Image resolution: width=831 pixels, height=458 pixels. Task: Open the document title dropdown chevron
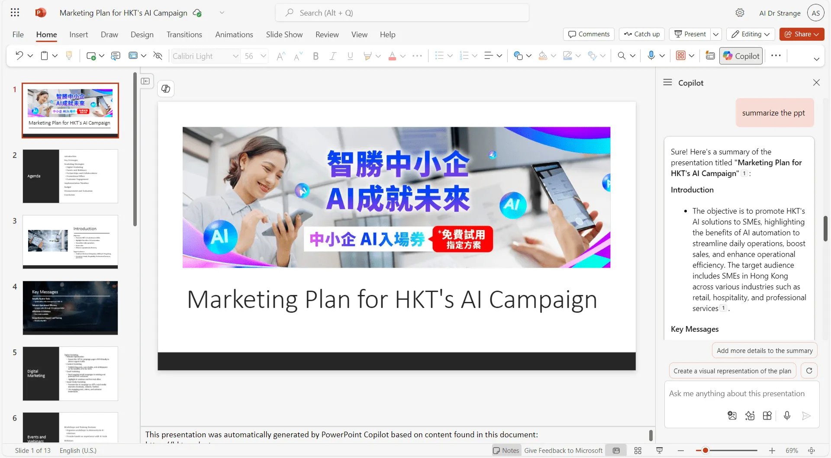(x=222, y=13)
